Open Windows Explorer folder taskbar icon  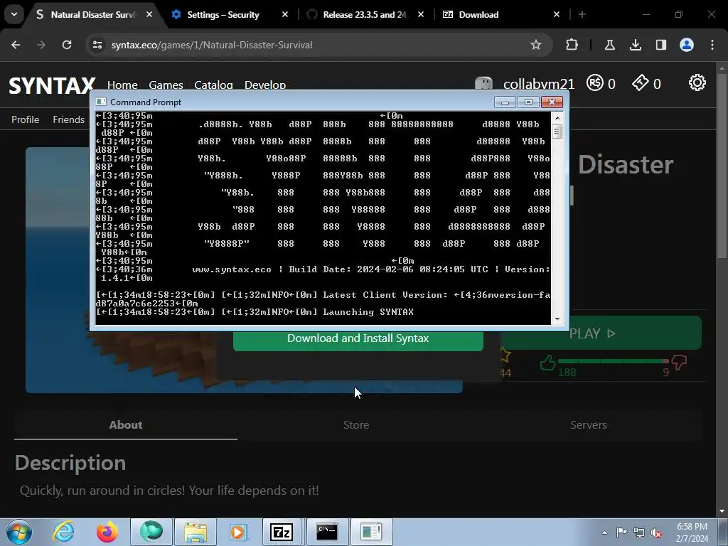point(196,532)
